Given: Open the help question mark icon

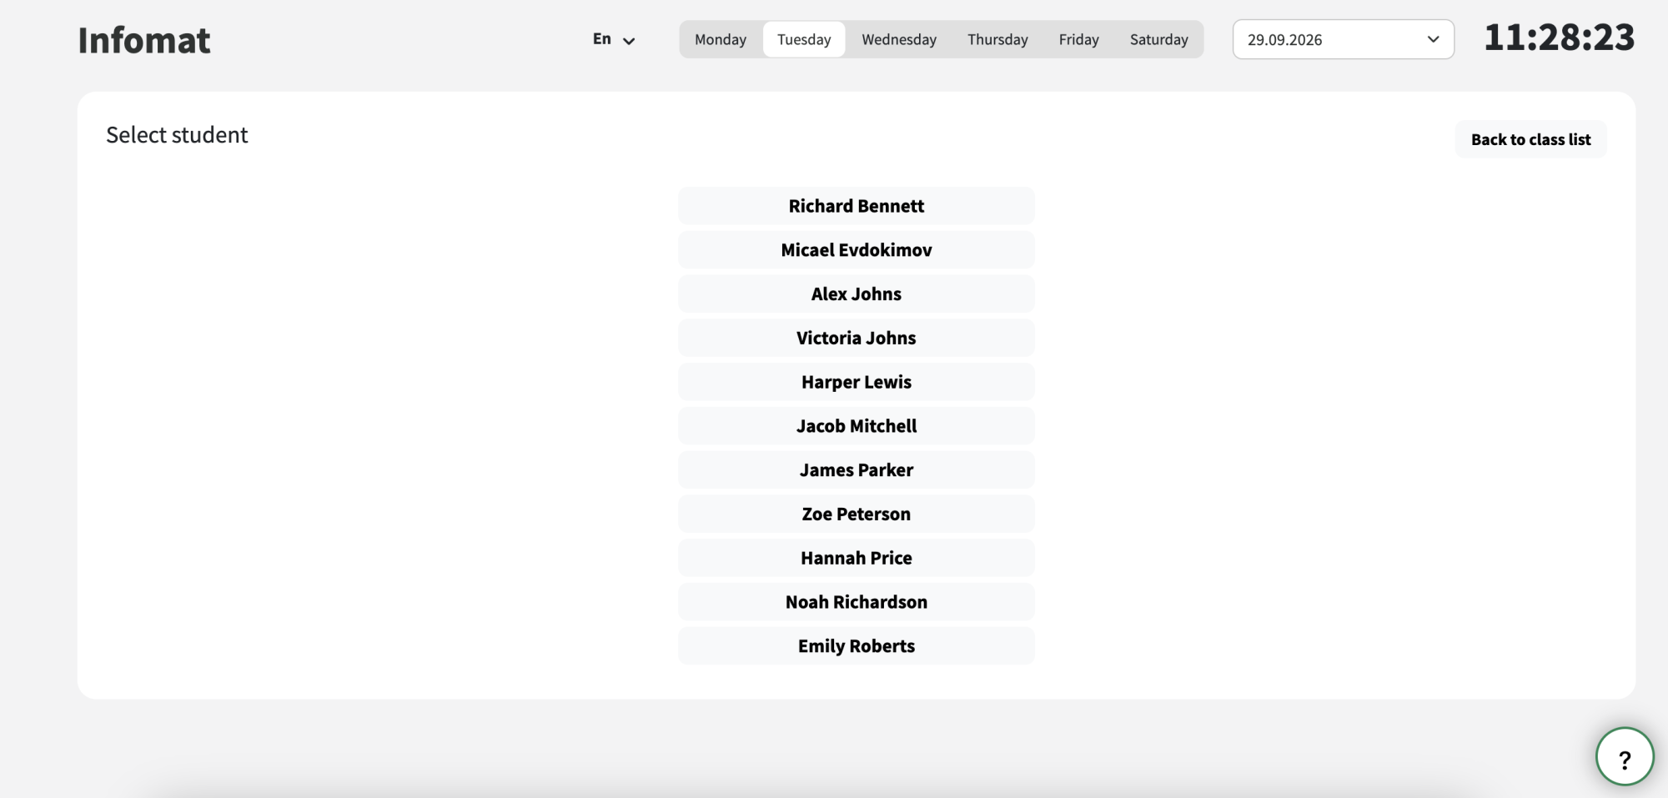Looking at the screenshot, I should [x=1624, y=756].
